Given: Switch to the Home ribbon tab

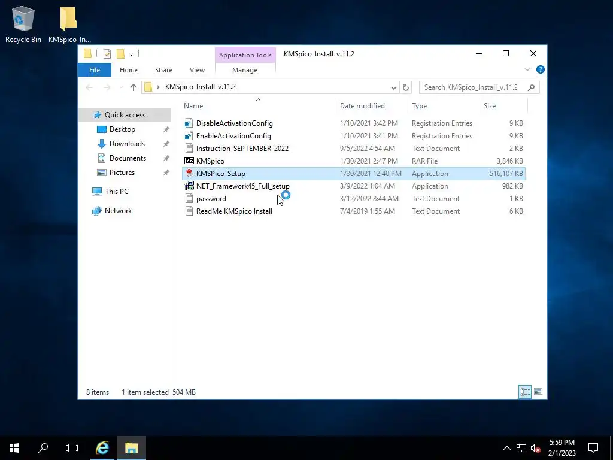Looking at the screenshot, I should 129,70.
